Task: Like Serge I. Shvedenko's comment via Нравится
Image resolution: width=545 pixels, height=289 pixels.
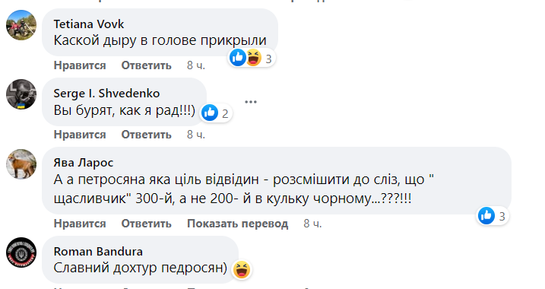Action: [80, 135]
